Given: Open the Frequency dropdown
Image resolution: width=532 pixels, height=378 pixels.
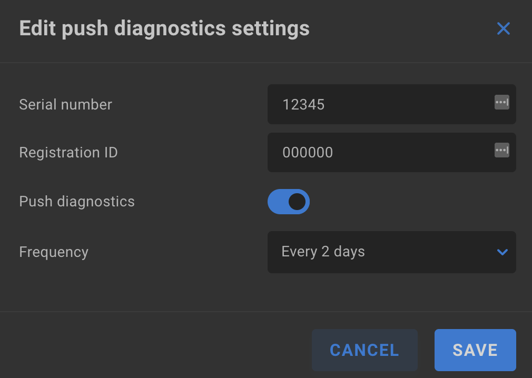Looking at the screenshot, I should (391, 252).
